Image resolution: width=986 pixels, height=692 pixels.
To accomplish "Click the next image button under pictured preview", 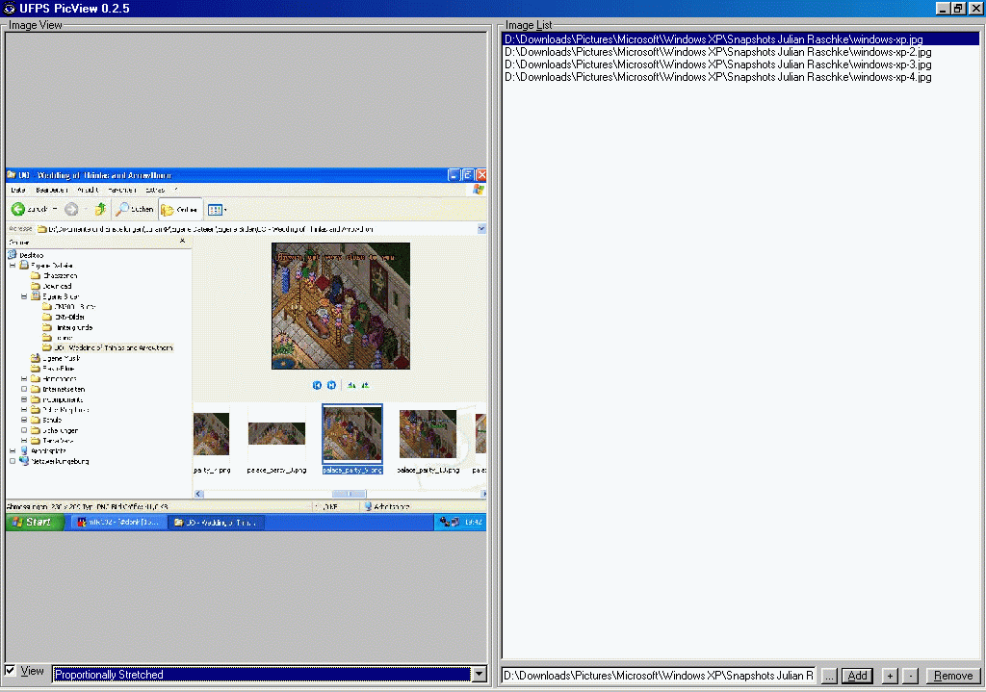I will point(331,385).
